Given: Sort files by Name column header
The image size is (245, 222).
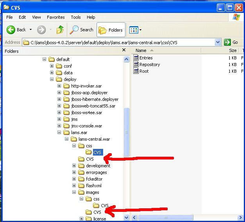Looking at the screenshot, I should (141, 50).
